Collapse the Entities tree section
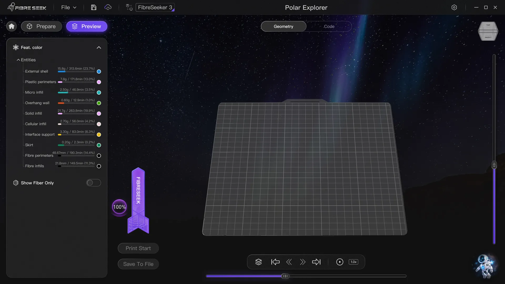 (18, 60)
